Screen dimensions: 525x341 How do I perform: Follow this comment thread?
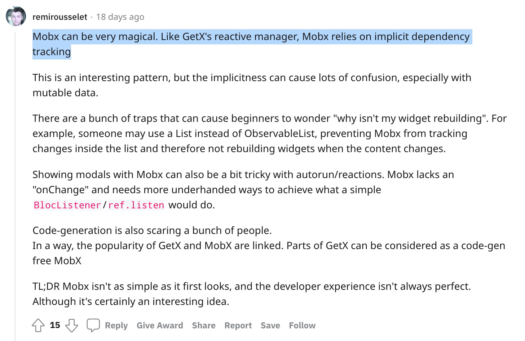click(x=302, y=325)
